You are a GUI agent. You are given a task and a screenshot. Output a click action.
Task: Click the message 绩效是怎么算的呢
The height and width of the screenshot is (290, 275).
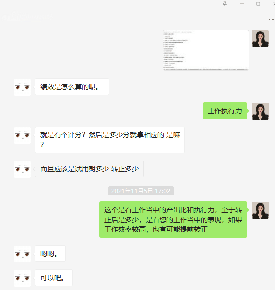[x=72, y=87]
